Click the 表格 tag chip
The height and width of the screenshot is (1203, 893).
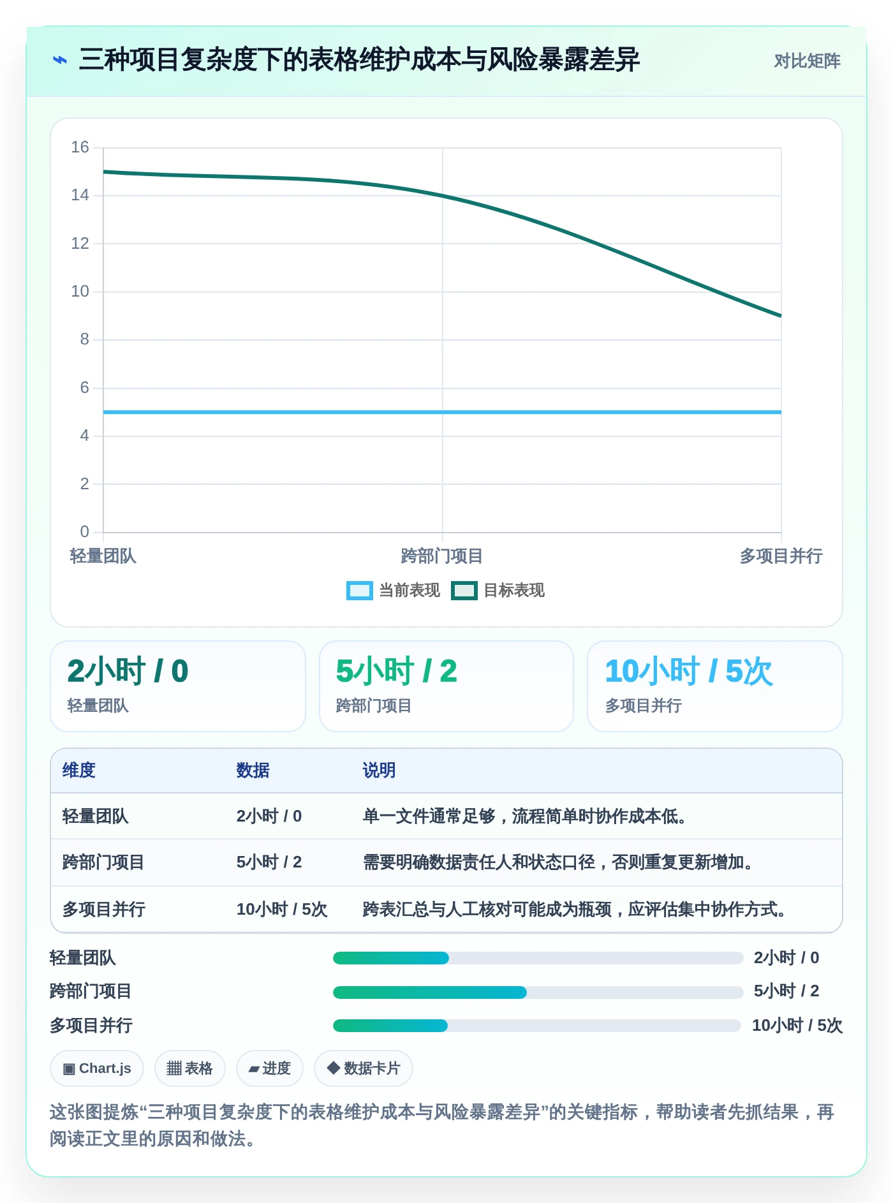point(190,1068)
